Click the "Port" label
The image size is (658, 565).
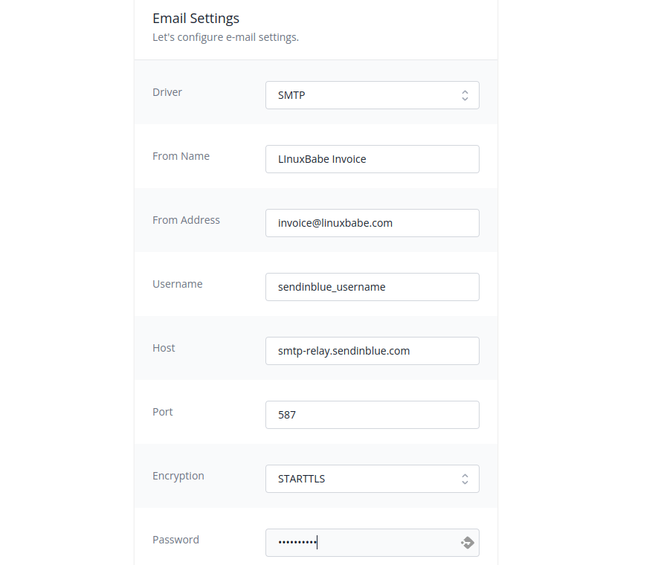[163, 412]
